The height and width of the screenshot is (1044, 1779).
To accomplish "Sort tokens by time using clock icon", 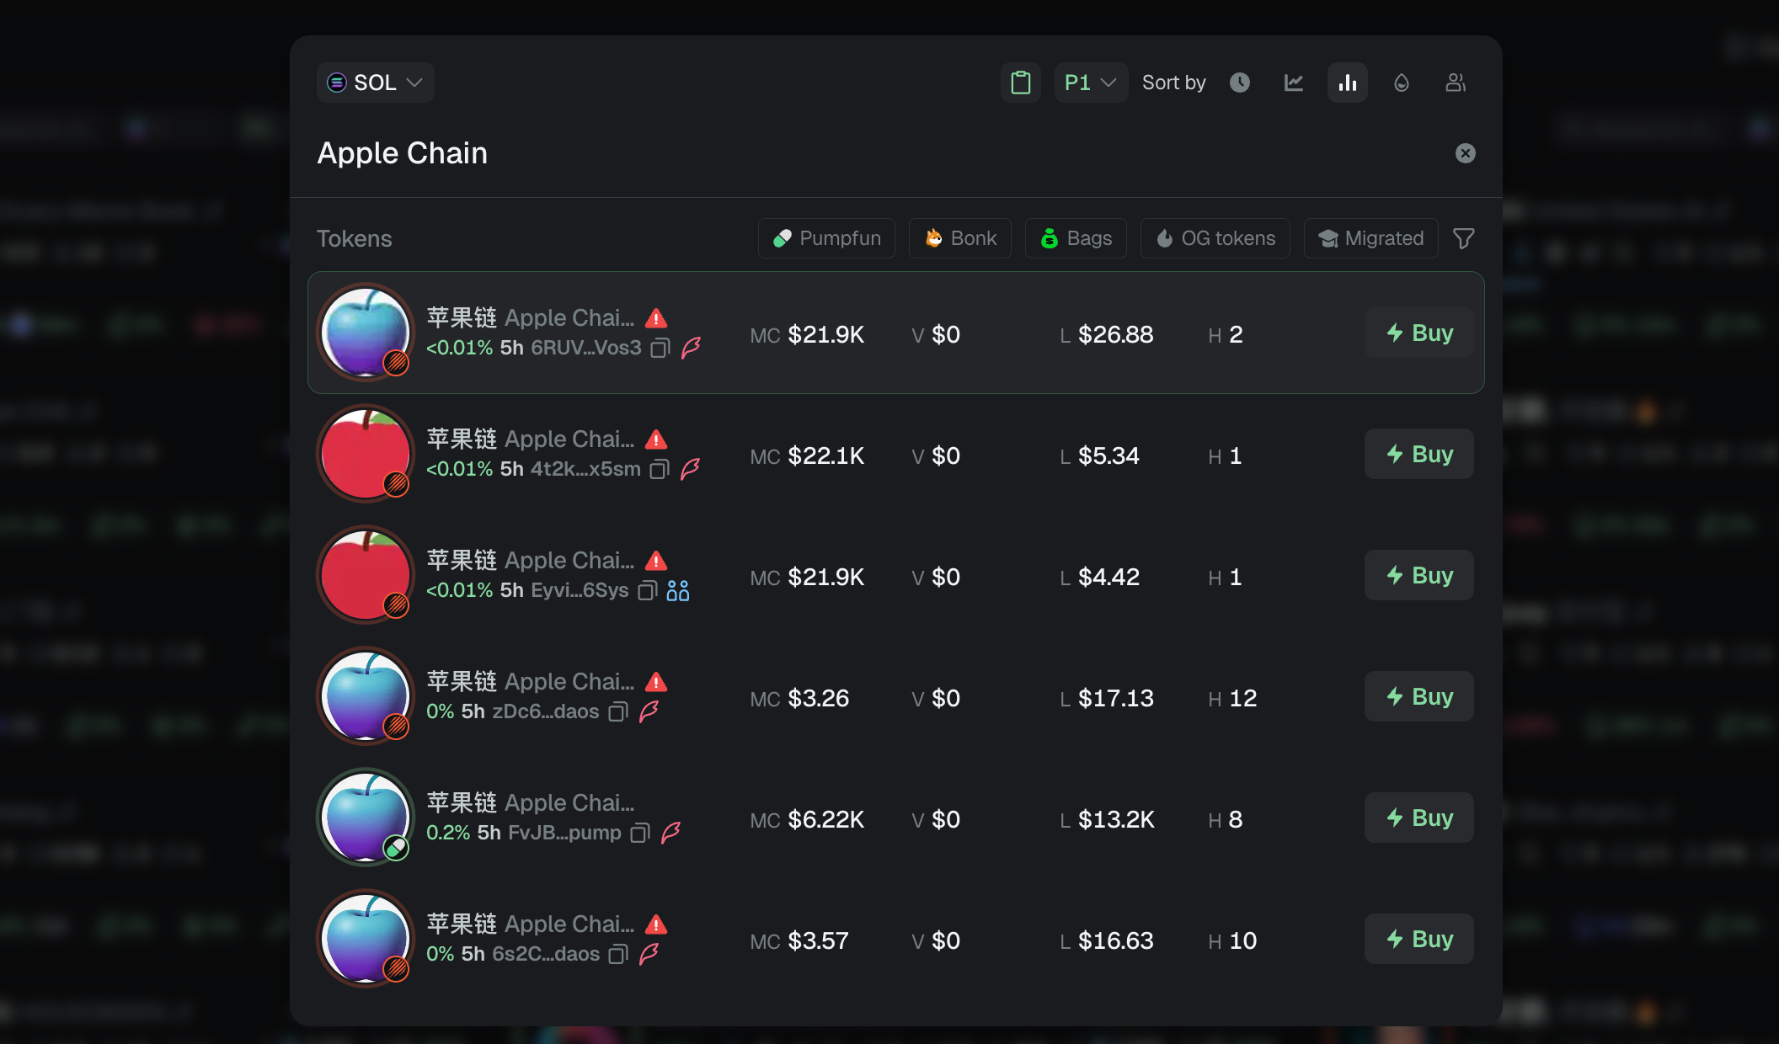I will point(1239,82).
